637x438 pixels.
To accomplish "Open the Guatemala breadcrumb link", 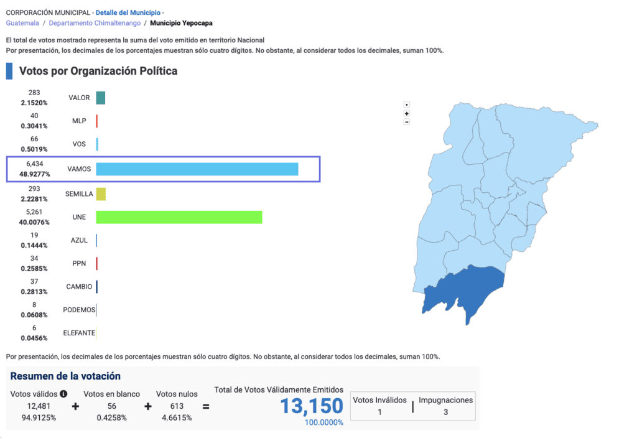I will [x=22, y=23].
